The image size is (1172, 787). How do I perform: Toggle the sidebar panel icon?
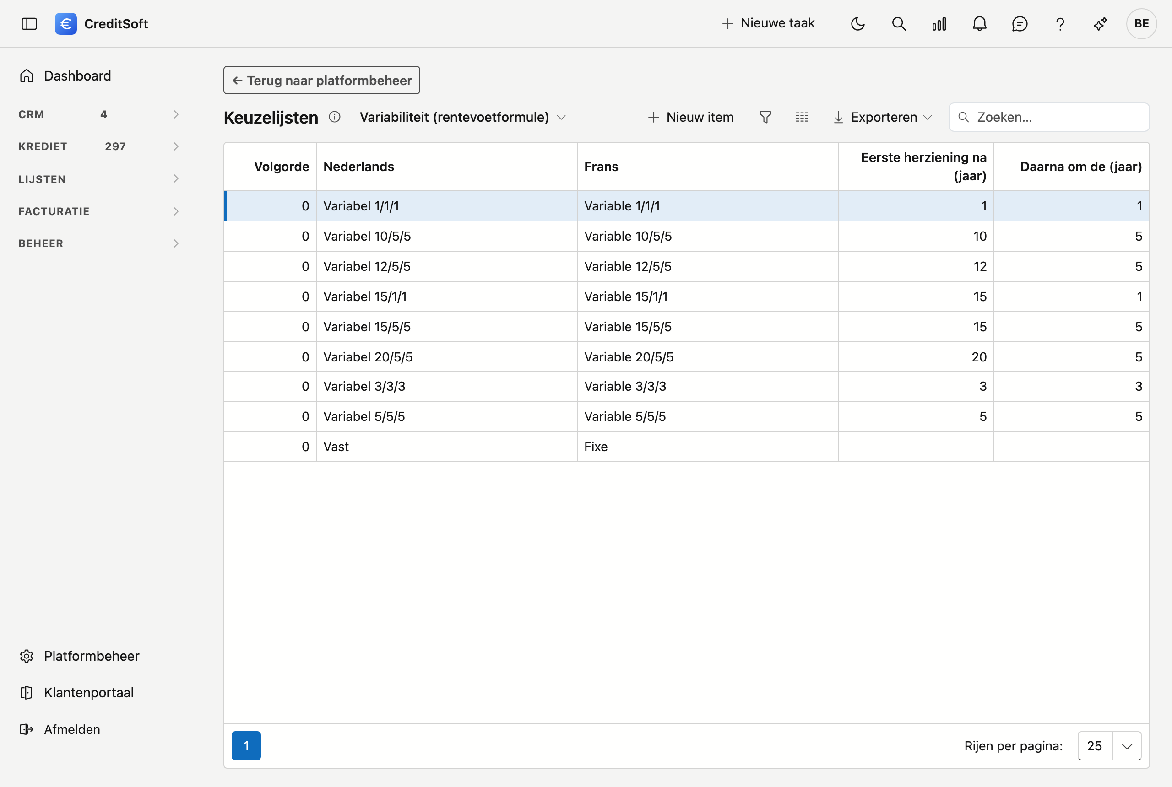tap(29, 24)
